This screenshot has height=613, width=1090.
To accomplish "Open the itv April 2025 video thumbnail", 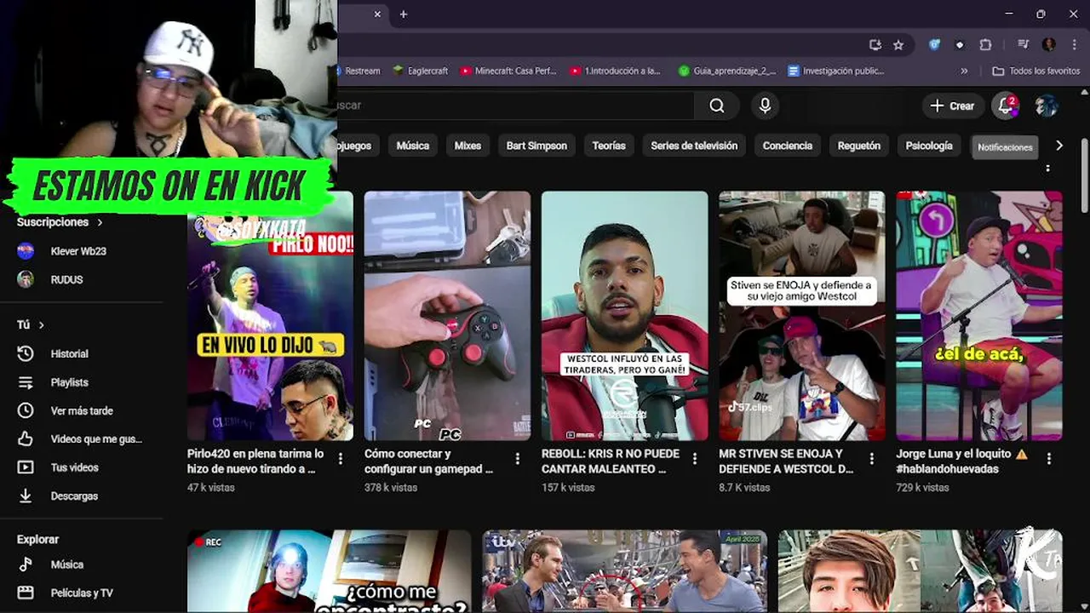I will (624, 571).
